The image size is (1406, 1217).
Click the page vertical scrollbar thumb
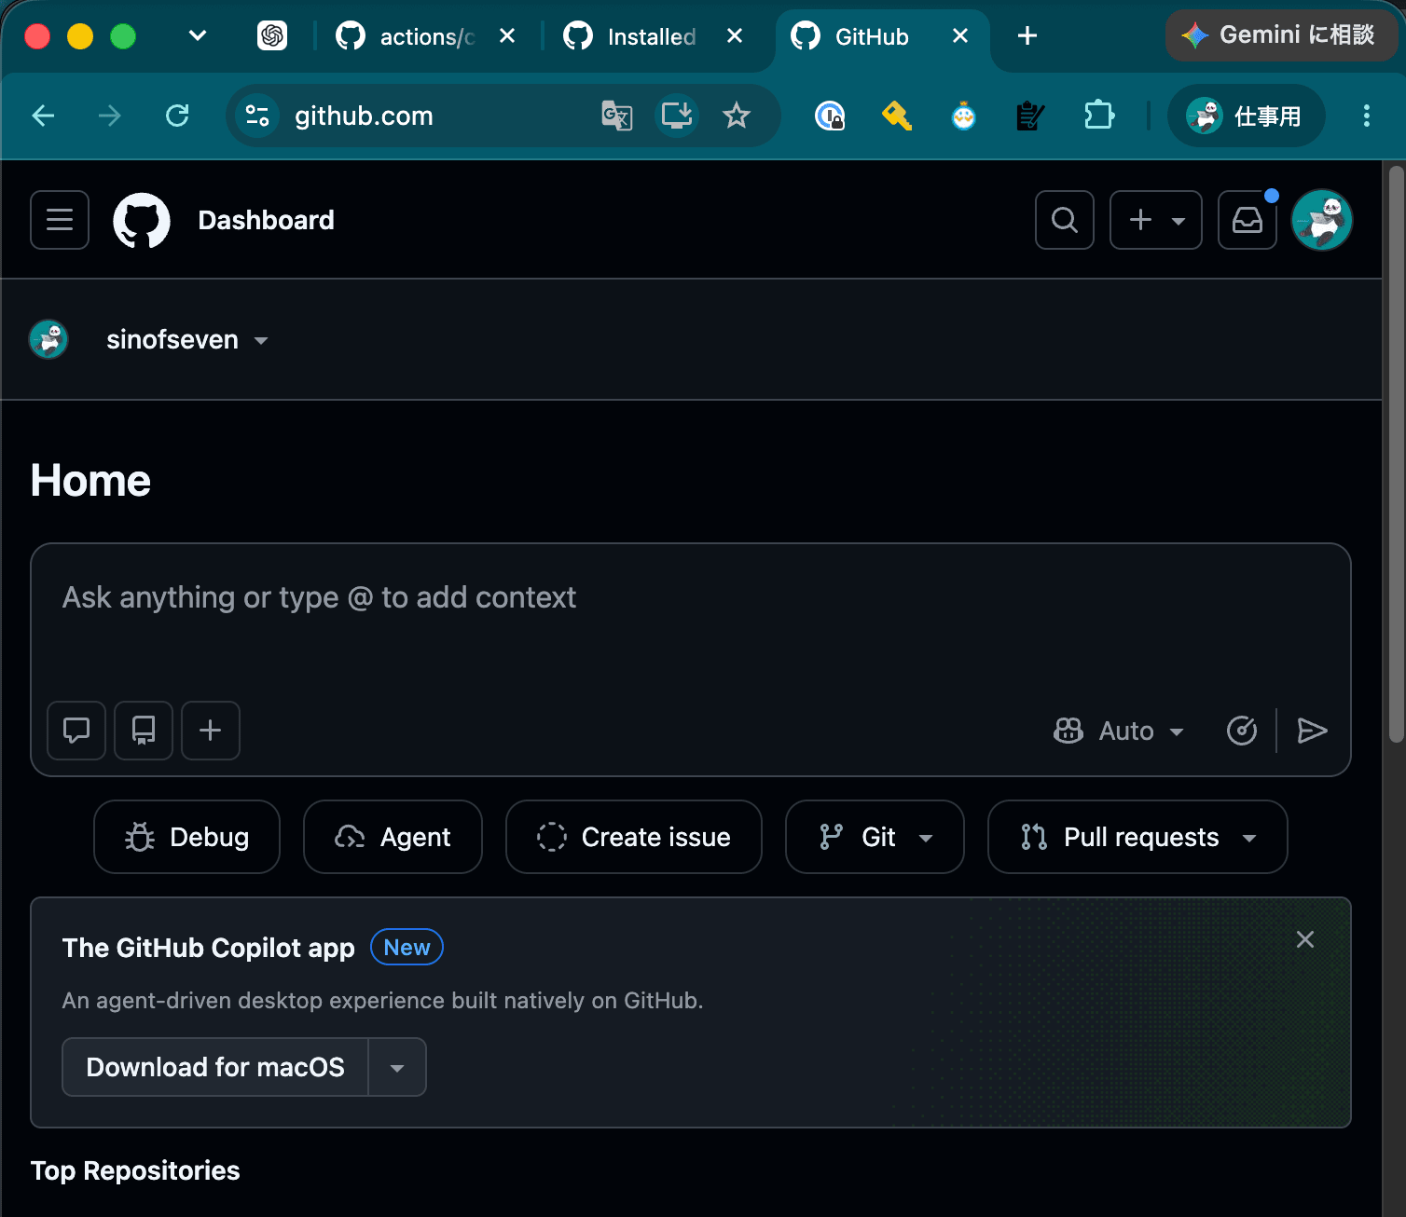tap(1396, 454)
